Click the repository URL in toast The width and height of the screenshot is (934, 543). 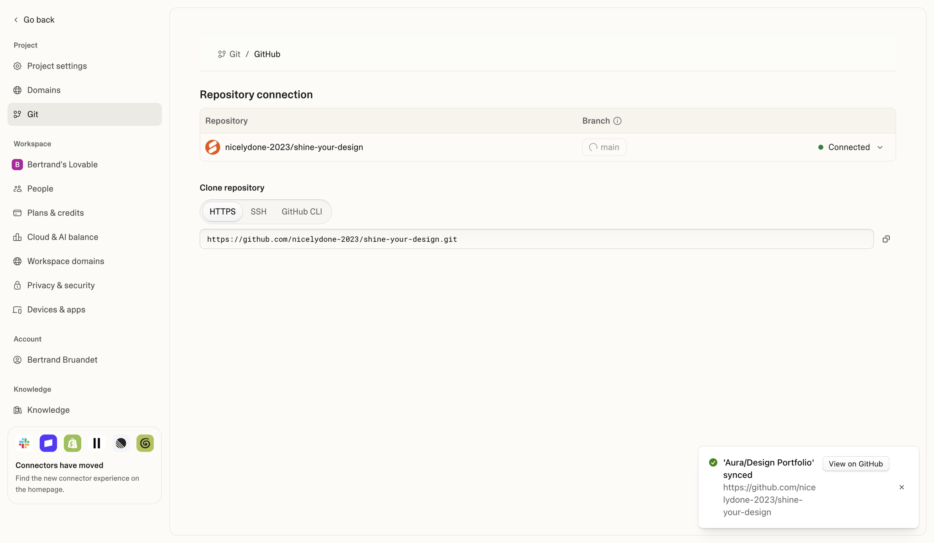[x=769, y=500]
